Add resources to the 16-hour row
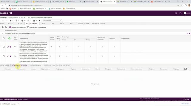The image size is (191, 107). (115, 47)
